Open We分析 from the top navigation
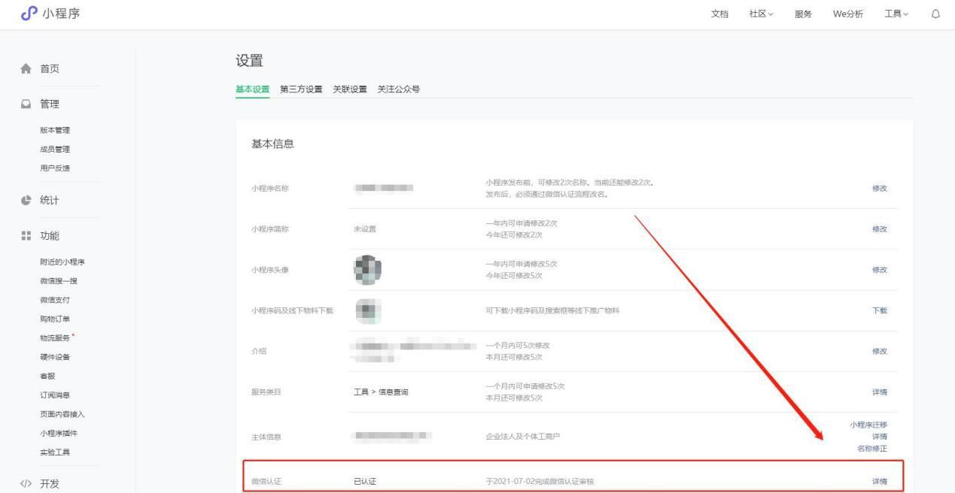The image size is (955, 493). 847,14
